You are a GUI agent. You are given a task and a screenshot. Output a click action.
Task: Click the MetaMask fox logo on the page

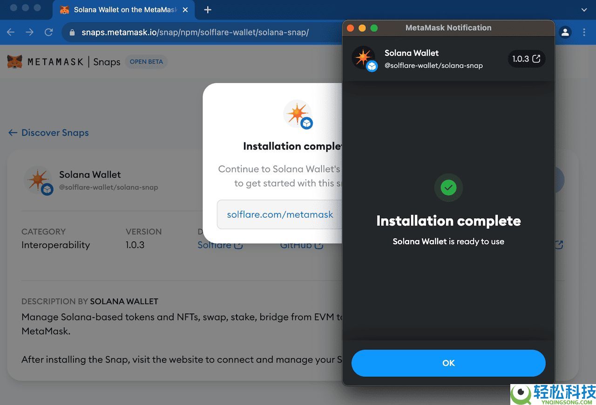tap(15, 62)
